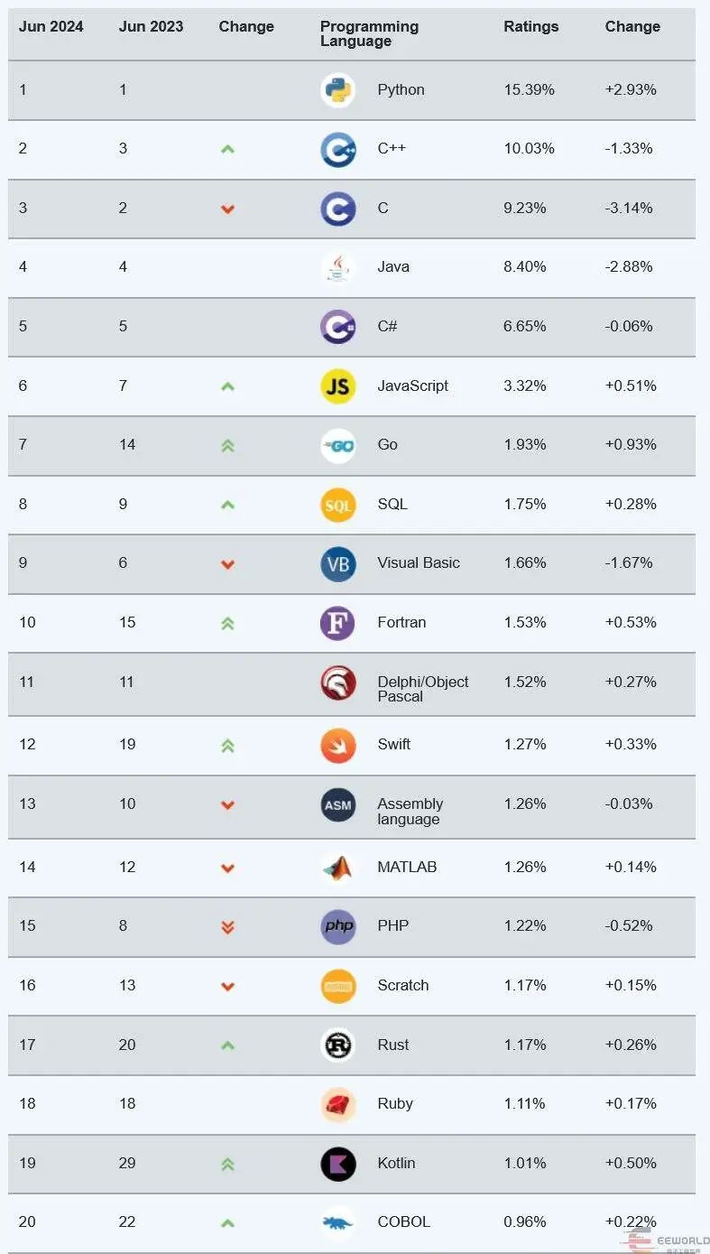
Task: Click the Jun 2024 column header
Action: (x=51, y=27)
